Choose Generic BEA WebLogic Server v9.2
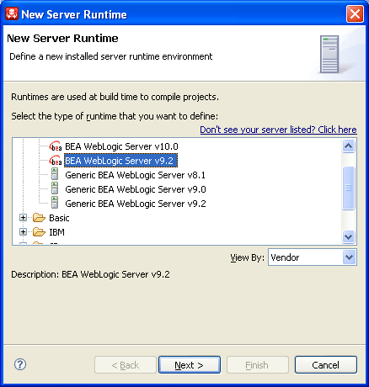 (x=136, y=204)
